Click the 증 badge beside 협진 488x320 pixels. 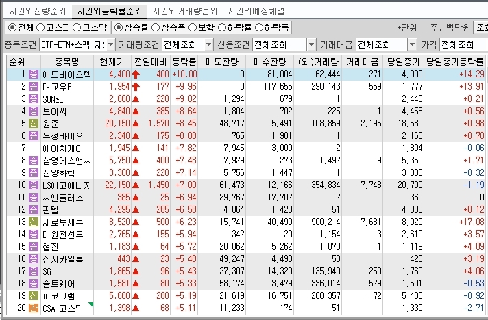point(34,246)
